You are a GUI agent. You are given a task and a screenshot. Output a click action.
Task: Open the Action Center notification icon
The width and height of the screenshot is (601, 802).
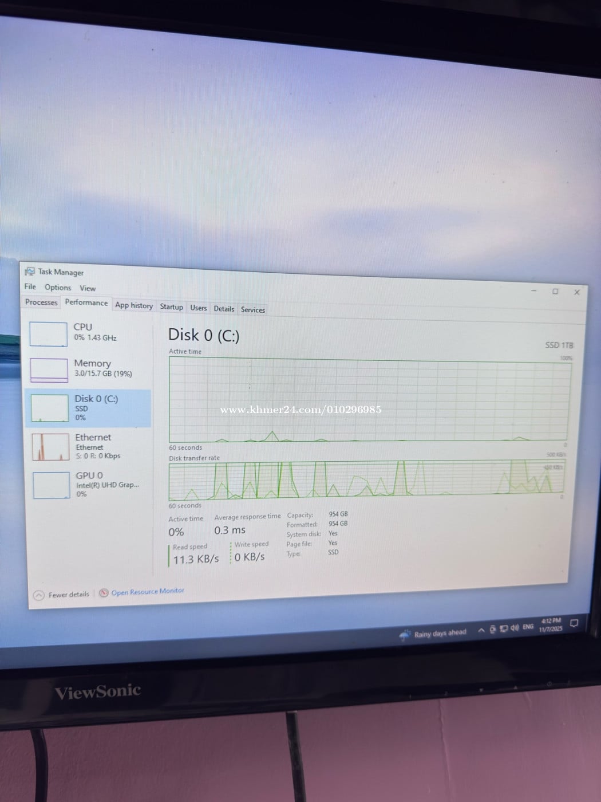coord(574,623)
